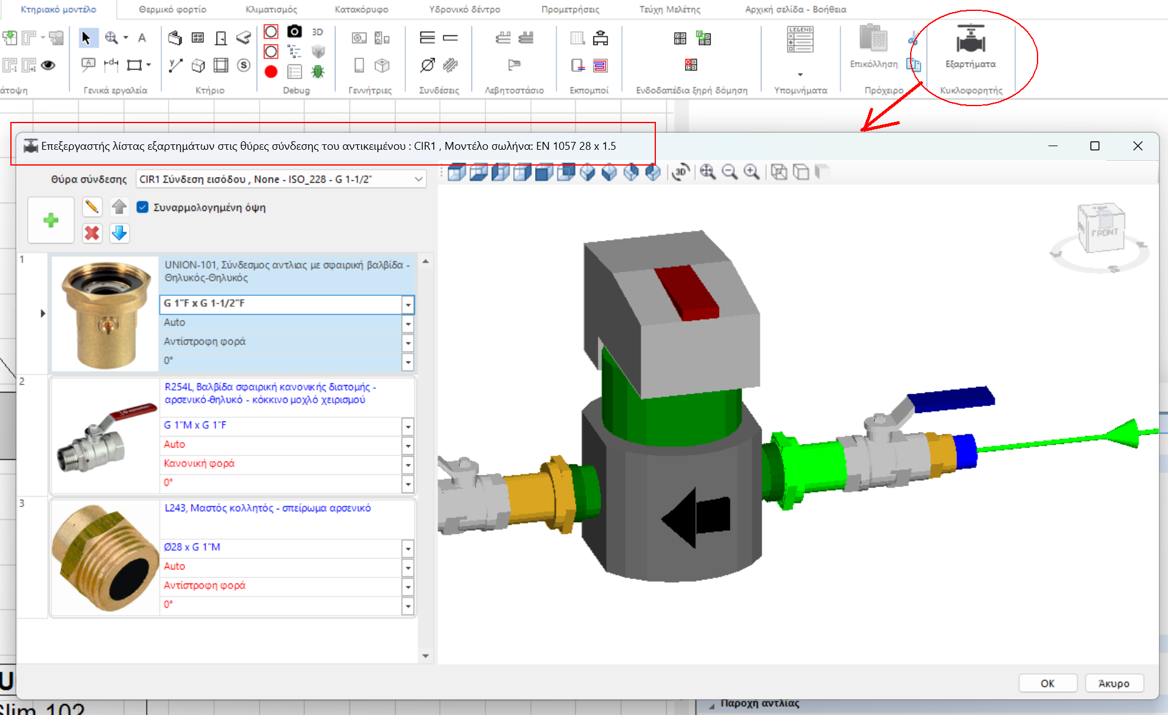Open size dropdown G 1"F x G 1-1/2"F
Image resolution: width=1168 pixels, height=715 pixels.
coord(408,304)
